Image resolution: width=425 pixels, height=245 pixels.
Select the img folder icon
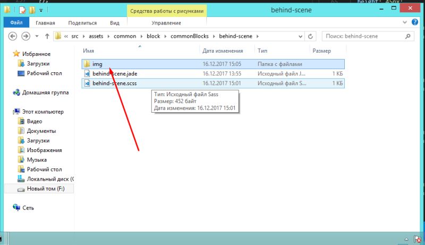pos(87,64)
